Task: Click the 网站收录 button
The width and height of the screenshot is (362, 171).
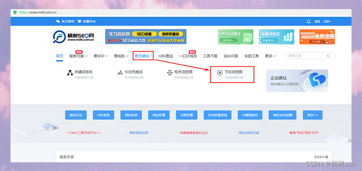Action: pyautogui.click(x=131, y=115)
